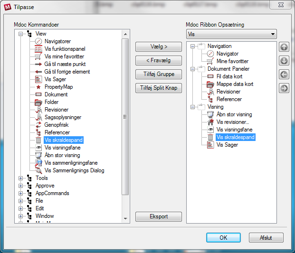295x253 pixels.
Task: Move selected item down with the down arrow button
Action: (284, 61)
